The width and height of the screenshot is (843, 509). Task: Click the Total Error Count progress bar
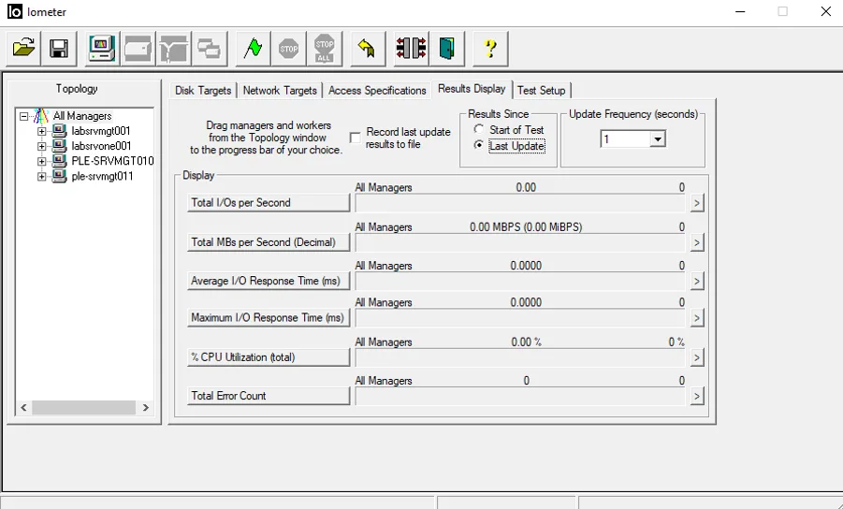[x=520, y=396]
